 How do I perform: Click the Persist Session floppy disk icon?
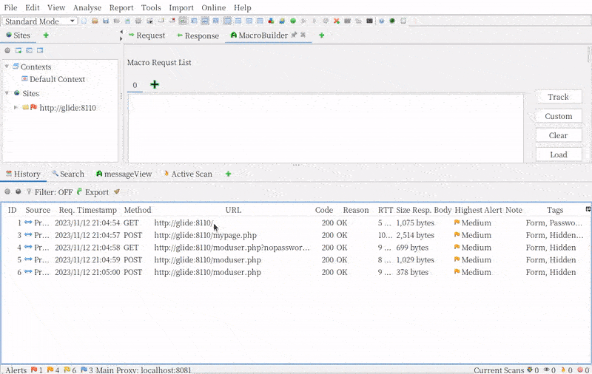point(106,21)
